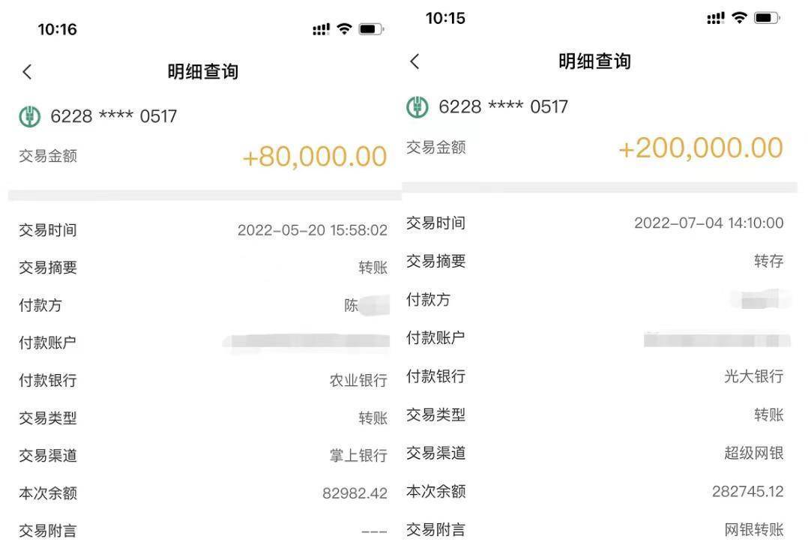Image resolution: width=808 pixels, height=560 pixels.
Task: Tap transaction time 2022-05-20 15:58:02
Action: point(313,230)
